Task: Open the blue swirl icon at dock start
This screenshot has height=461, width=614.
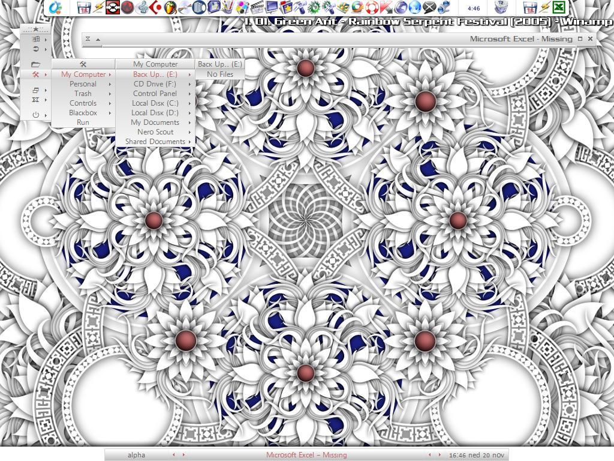Action: click(x=56, y=7)
